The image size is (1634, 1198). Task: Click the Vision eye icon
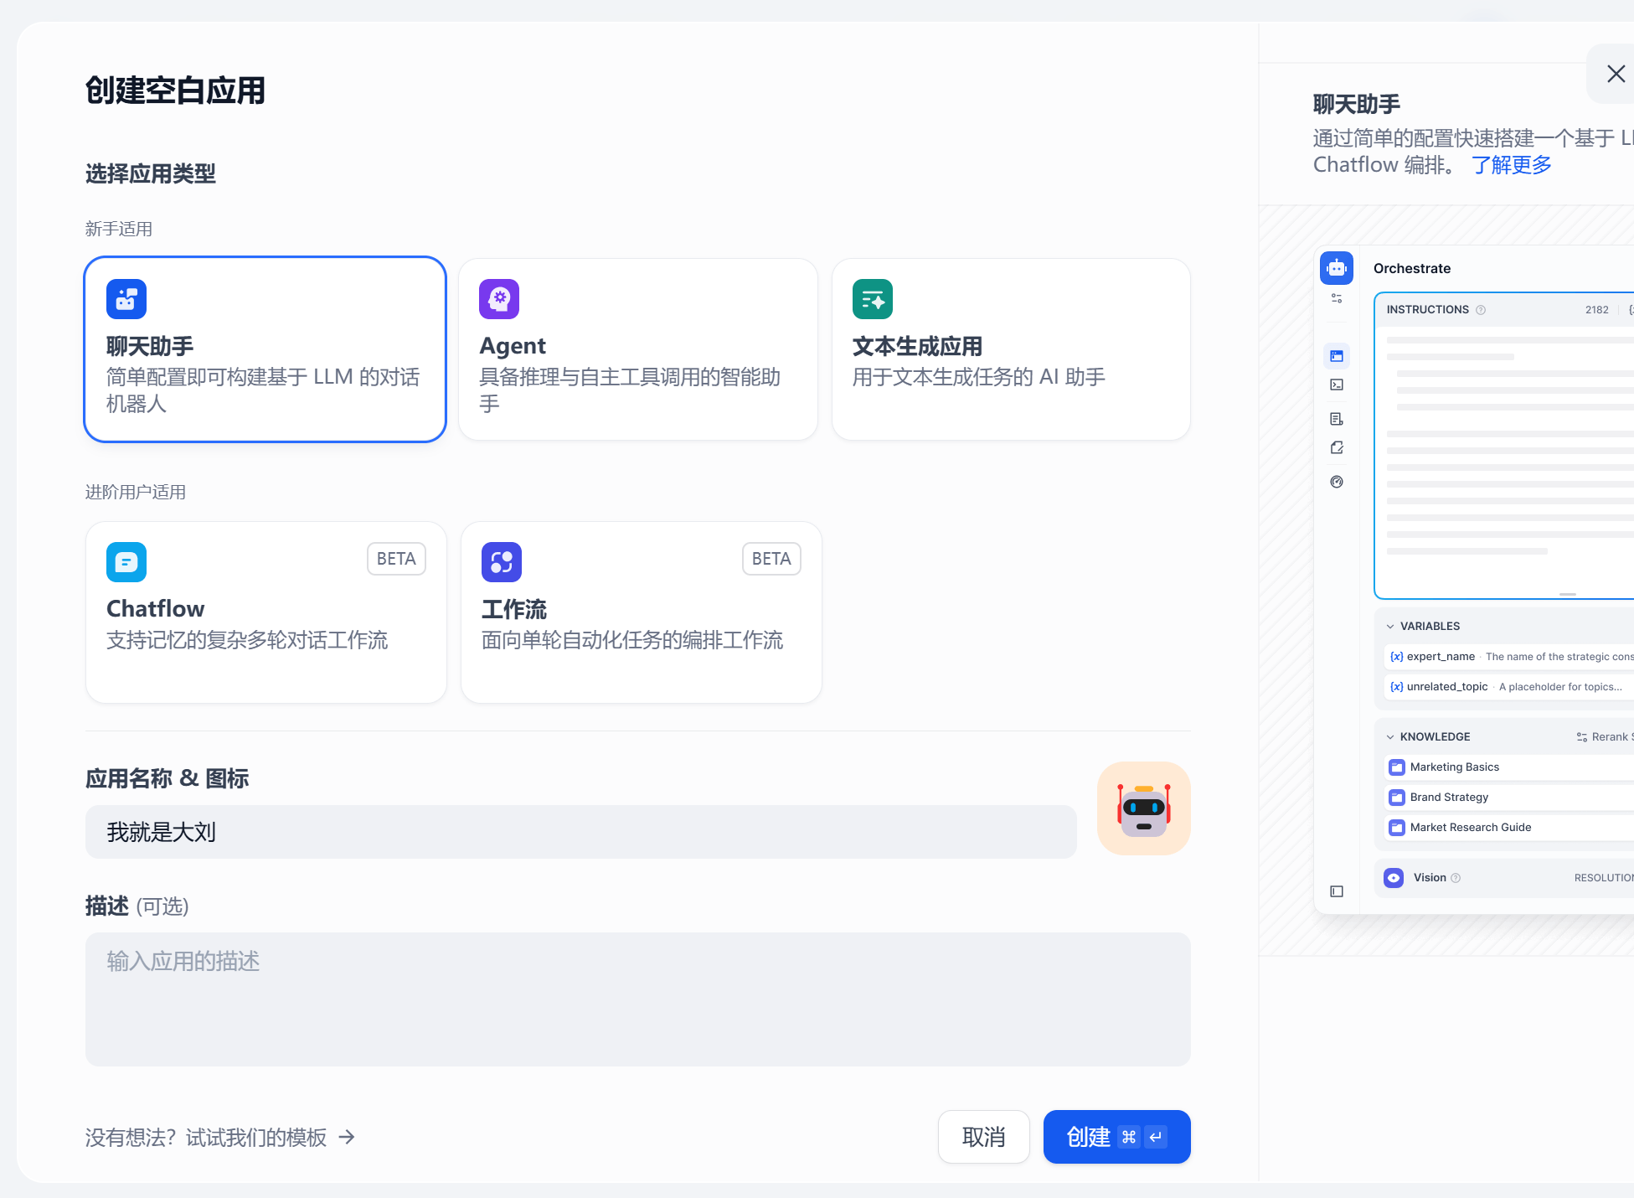tap(1394, 878)
